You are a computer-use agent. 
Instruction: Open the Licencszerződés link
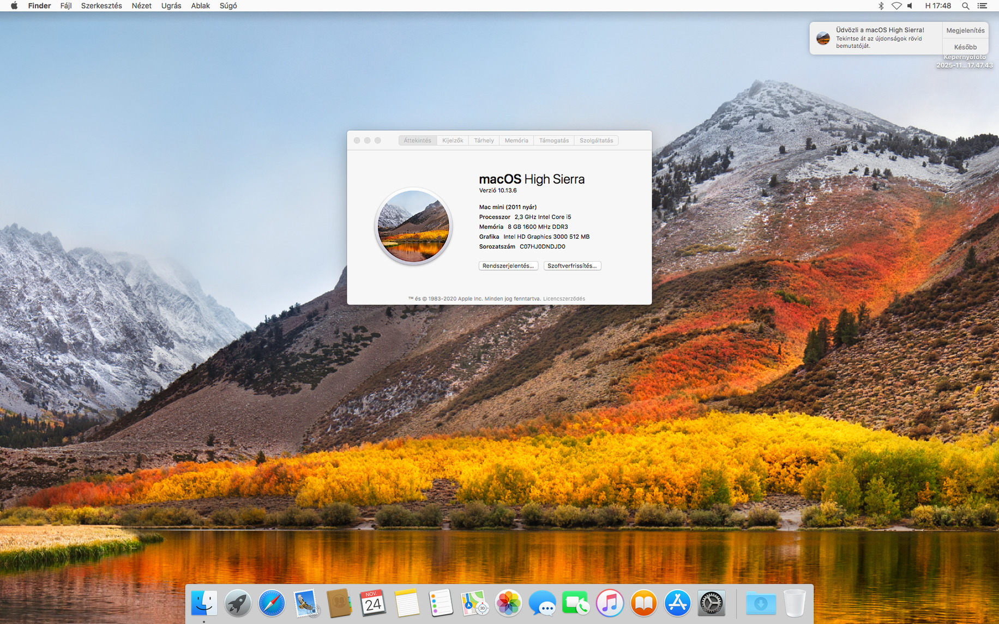point(564,299)
